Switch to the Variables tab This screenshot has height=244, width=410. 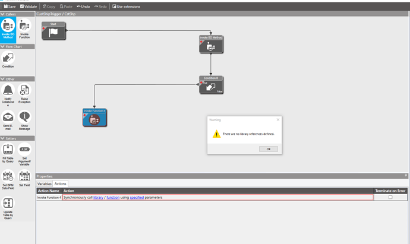pos(45,183)
